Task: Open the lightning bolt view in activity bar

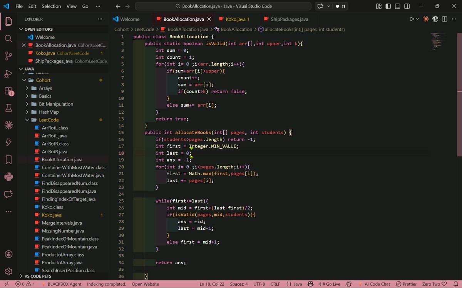Action: point(8,142)
